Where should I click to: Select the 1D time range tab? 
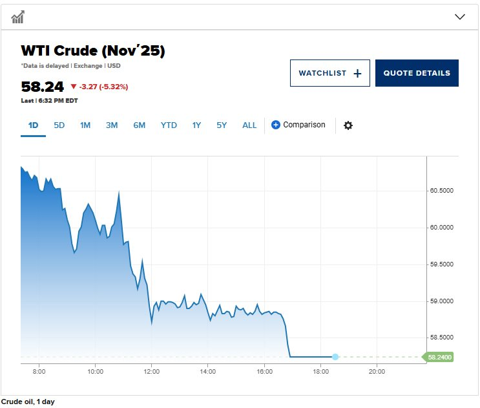tap(33, 125)
